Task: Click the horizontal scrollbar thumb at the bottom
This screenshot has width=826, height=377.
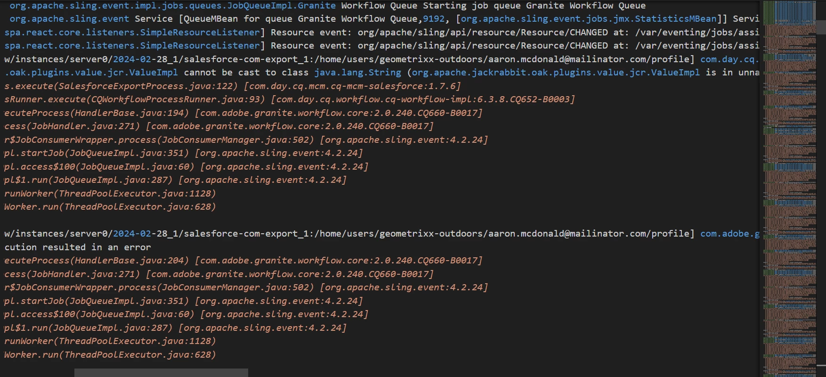Action: [161, 373]
